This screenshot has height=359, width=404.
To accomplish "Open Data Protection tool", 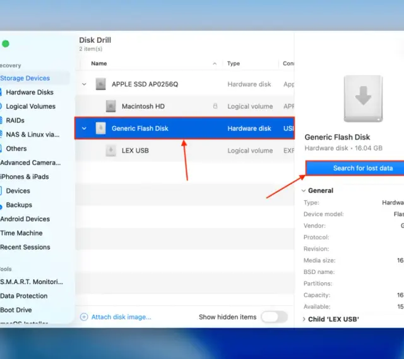I will (x=24, y=296).
